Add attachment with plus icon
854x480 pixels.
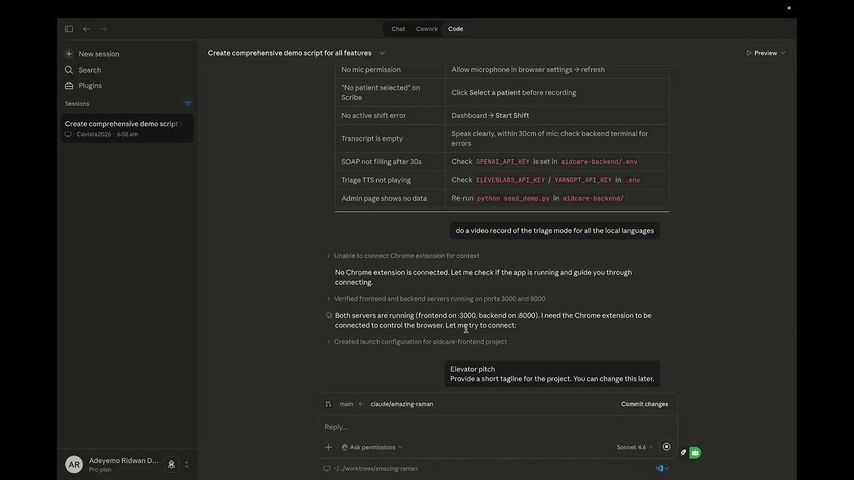[328, 447]
